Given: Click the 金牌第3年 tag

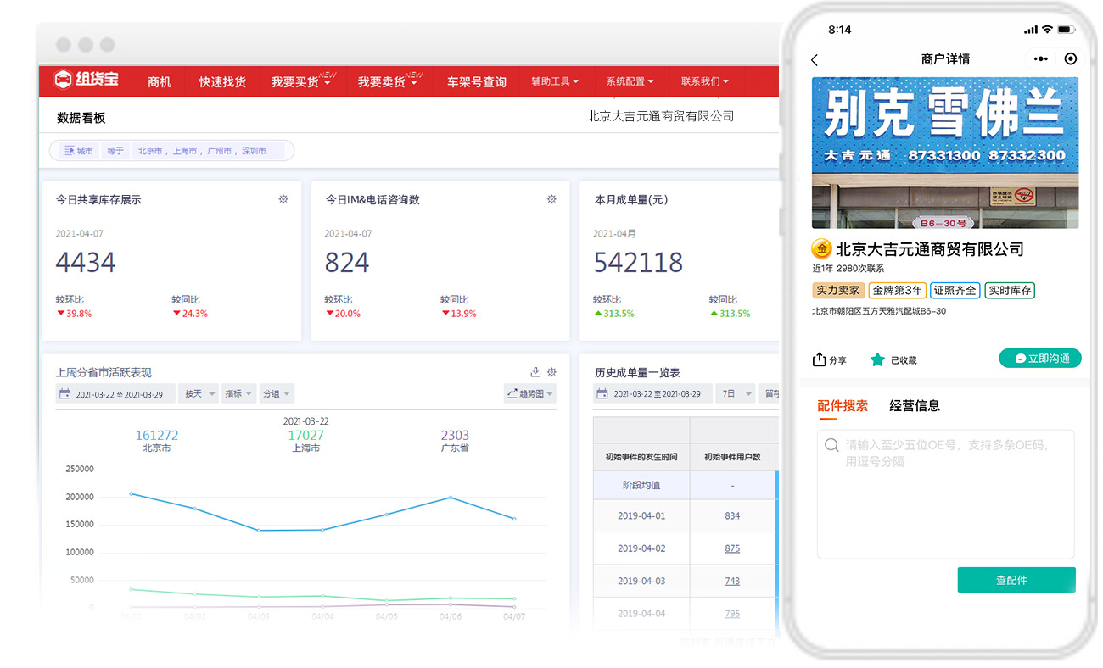Looking at the screenshot, I should (897, 290).
